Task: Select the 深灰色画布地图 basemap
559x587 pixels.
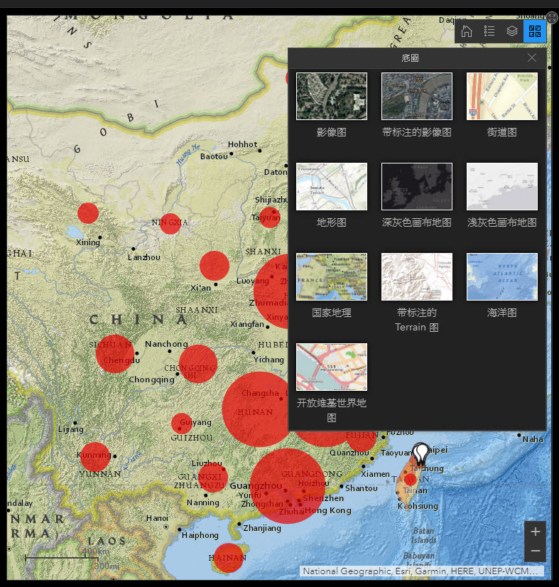Action: (x=417, y=186)
